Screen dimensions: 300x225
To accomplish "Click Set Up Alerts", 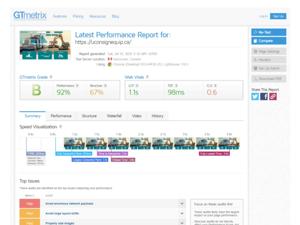I will (269, 68).
